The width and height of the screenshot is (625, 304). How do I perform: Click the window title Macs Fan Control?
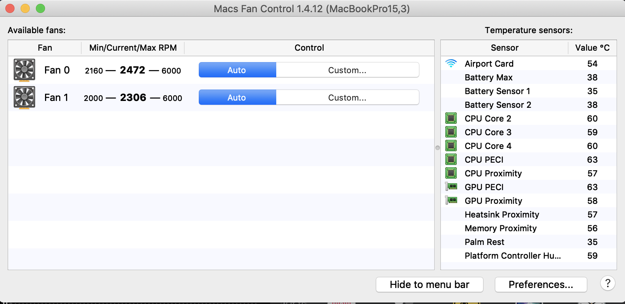(x=311, y=9)
